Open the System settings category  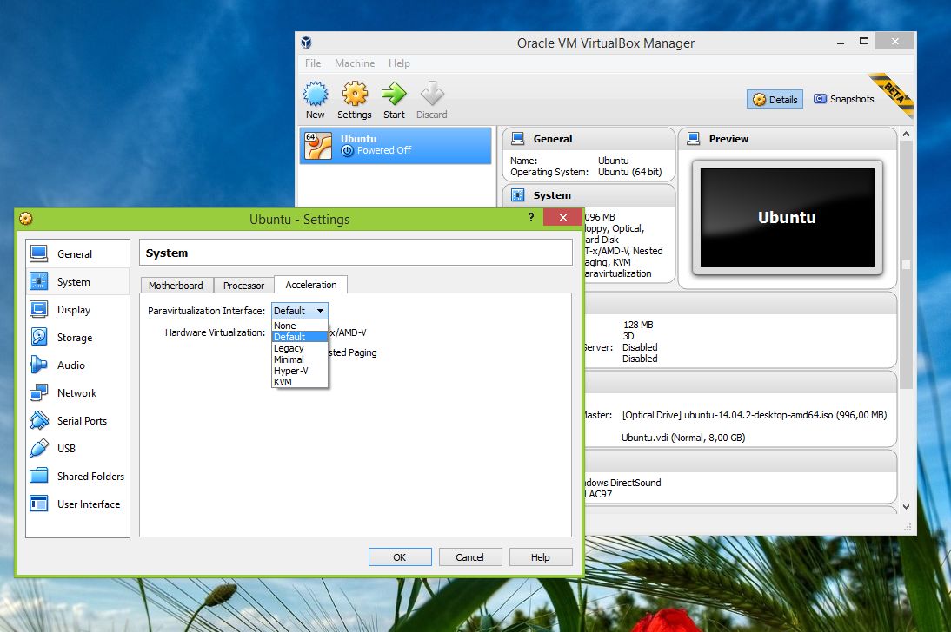click(77, 282)
